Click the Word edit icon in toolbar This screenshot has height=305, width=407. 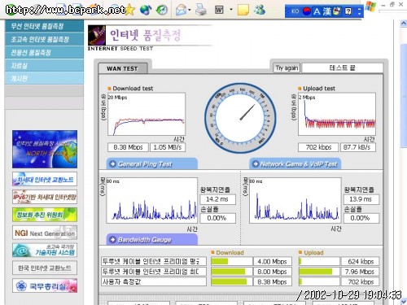coord(219,10)
